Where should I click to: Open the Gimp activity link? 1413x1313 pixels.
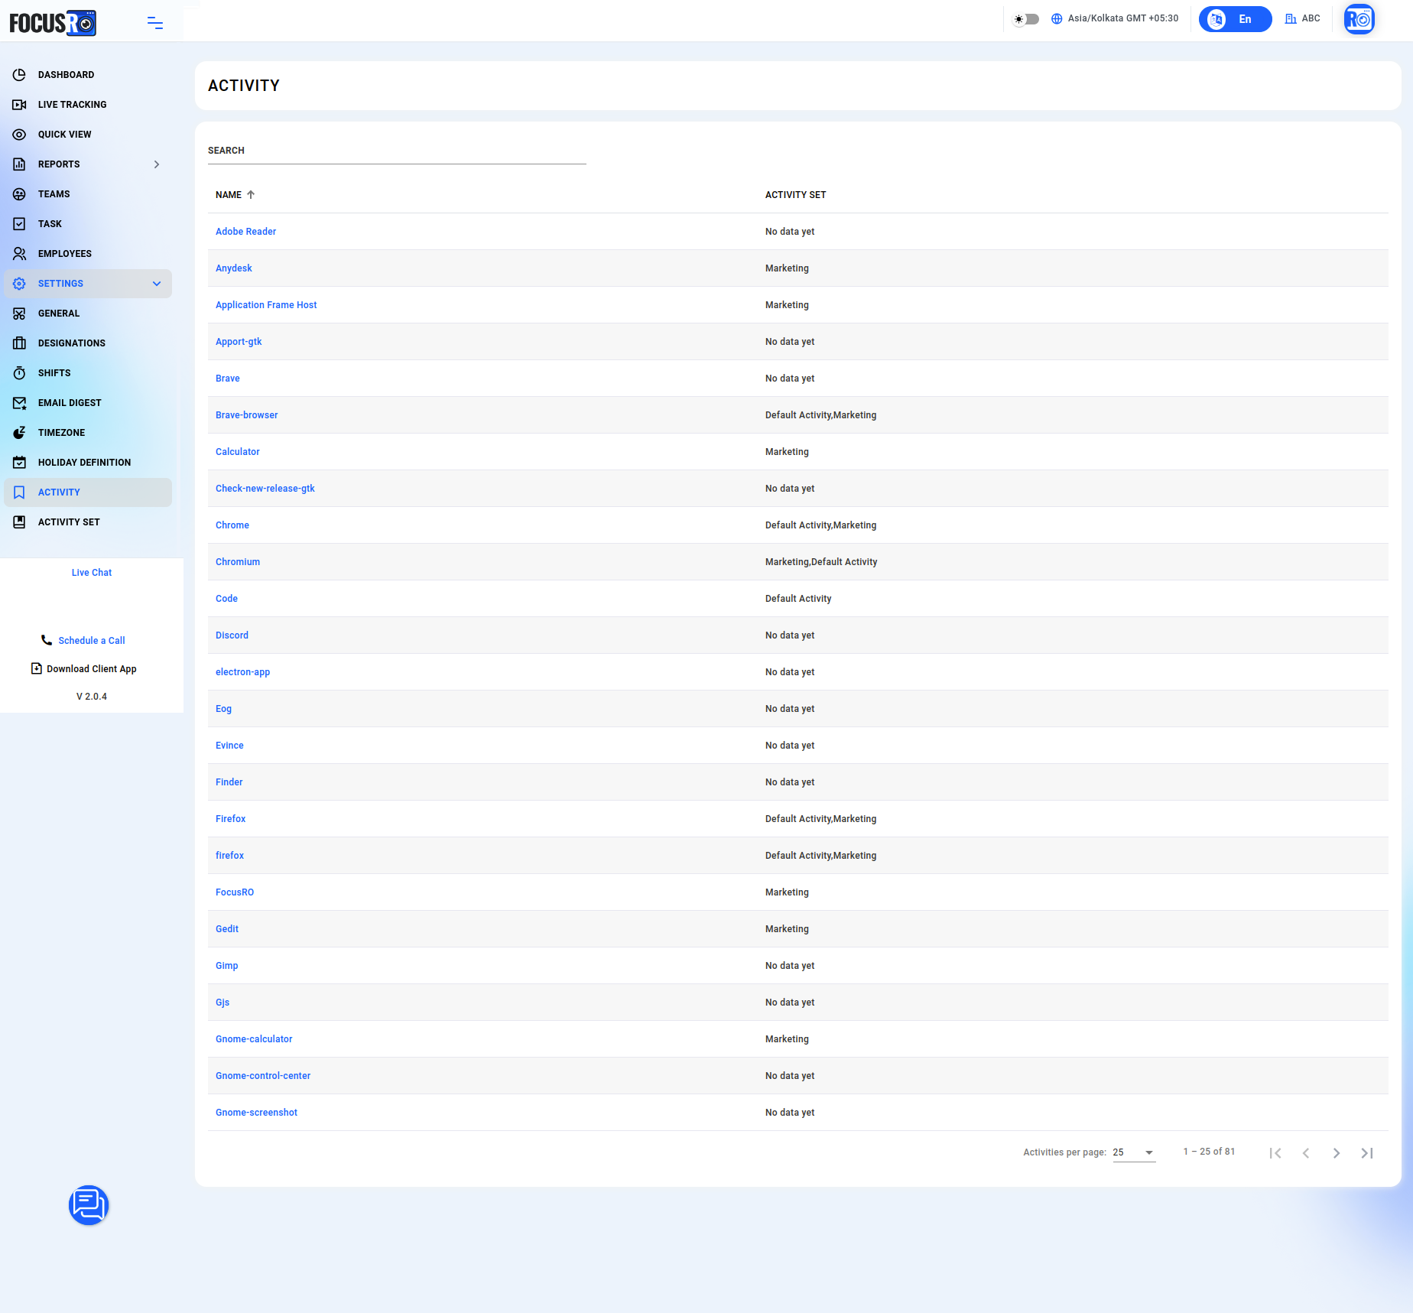[227, 966]
